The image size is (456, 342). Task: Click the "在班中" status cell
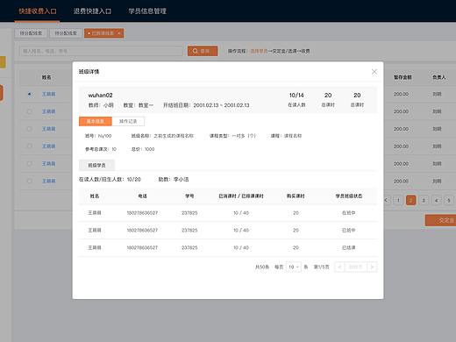(349, 213)
